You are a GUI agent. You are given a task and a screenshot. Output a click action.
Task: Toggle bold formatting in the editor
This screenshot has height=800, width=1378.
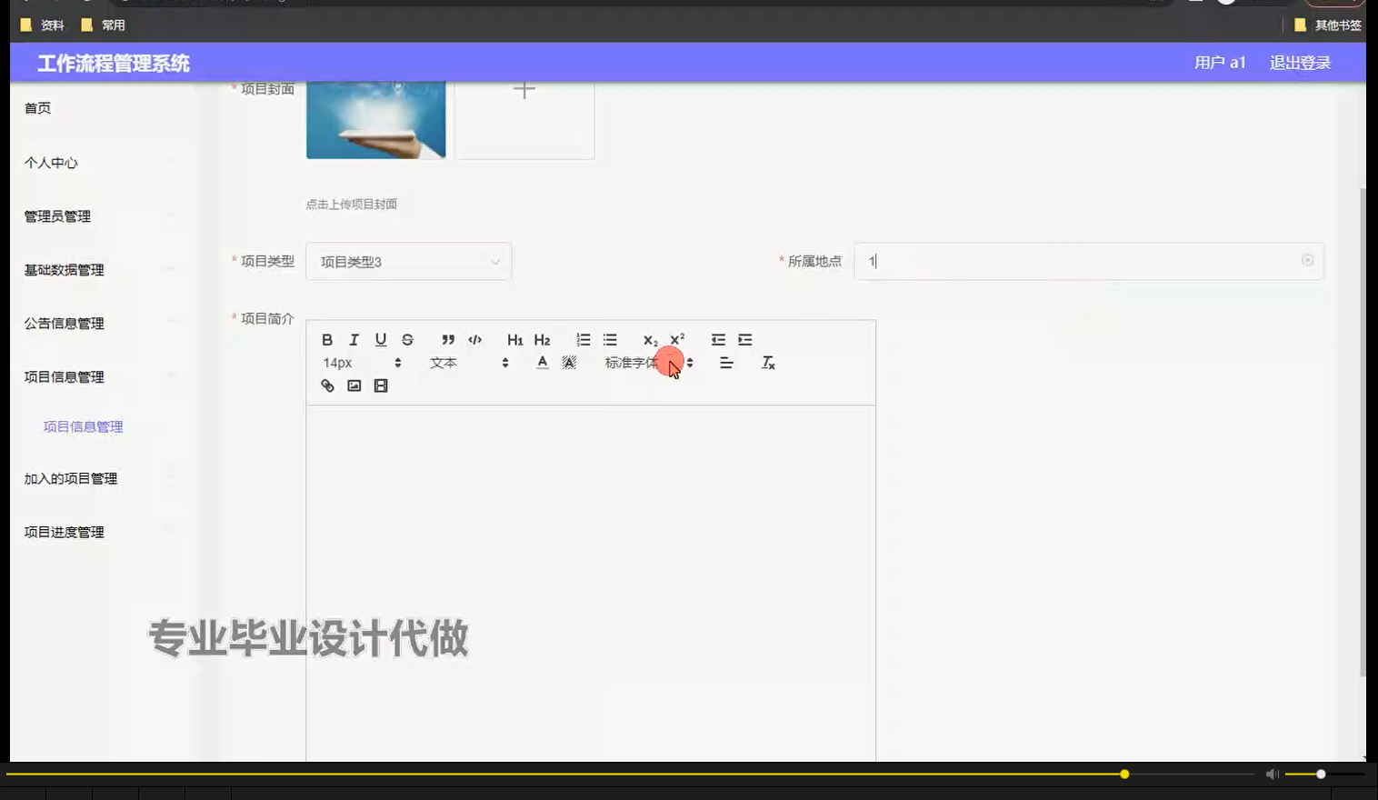[327, 339]
